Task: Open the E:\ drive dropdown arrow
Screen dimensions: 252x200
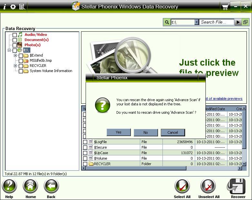Action: pos(196,22)
